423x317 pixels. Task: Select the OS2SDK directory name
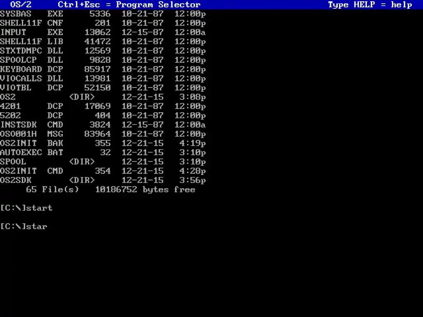point(16,180)
